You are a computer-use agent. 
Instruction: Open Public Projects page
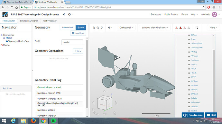pyautogui.click(x=171, y=14)
